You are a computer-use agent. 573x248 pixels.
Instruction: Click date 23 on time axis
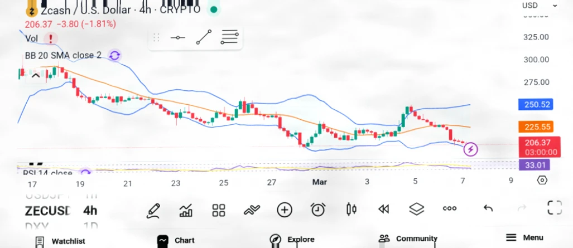176,183
